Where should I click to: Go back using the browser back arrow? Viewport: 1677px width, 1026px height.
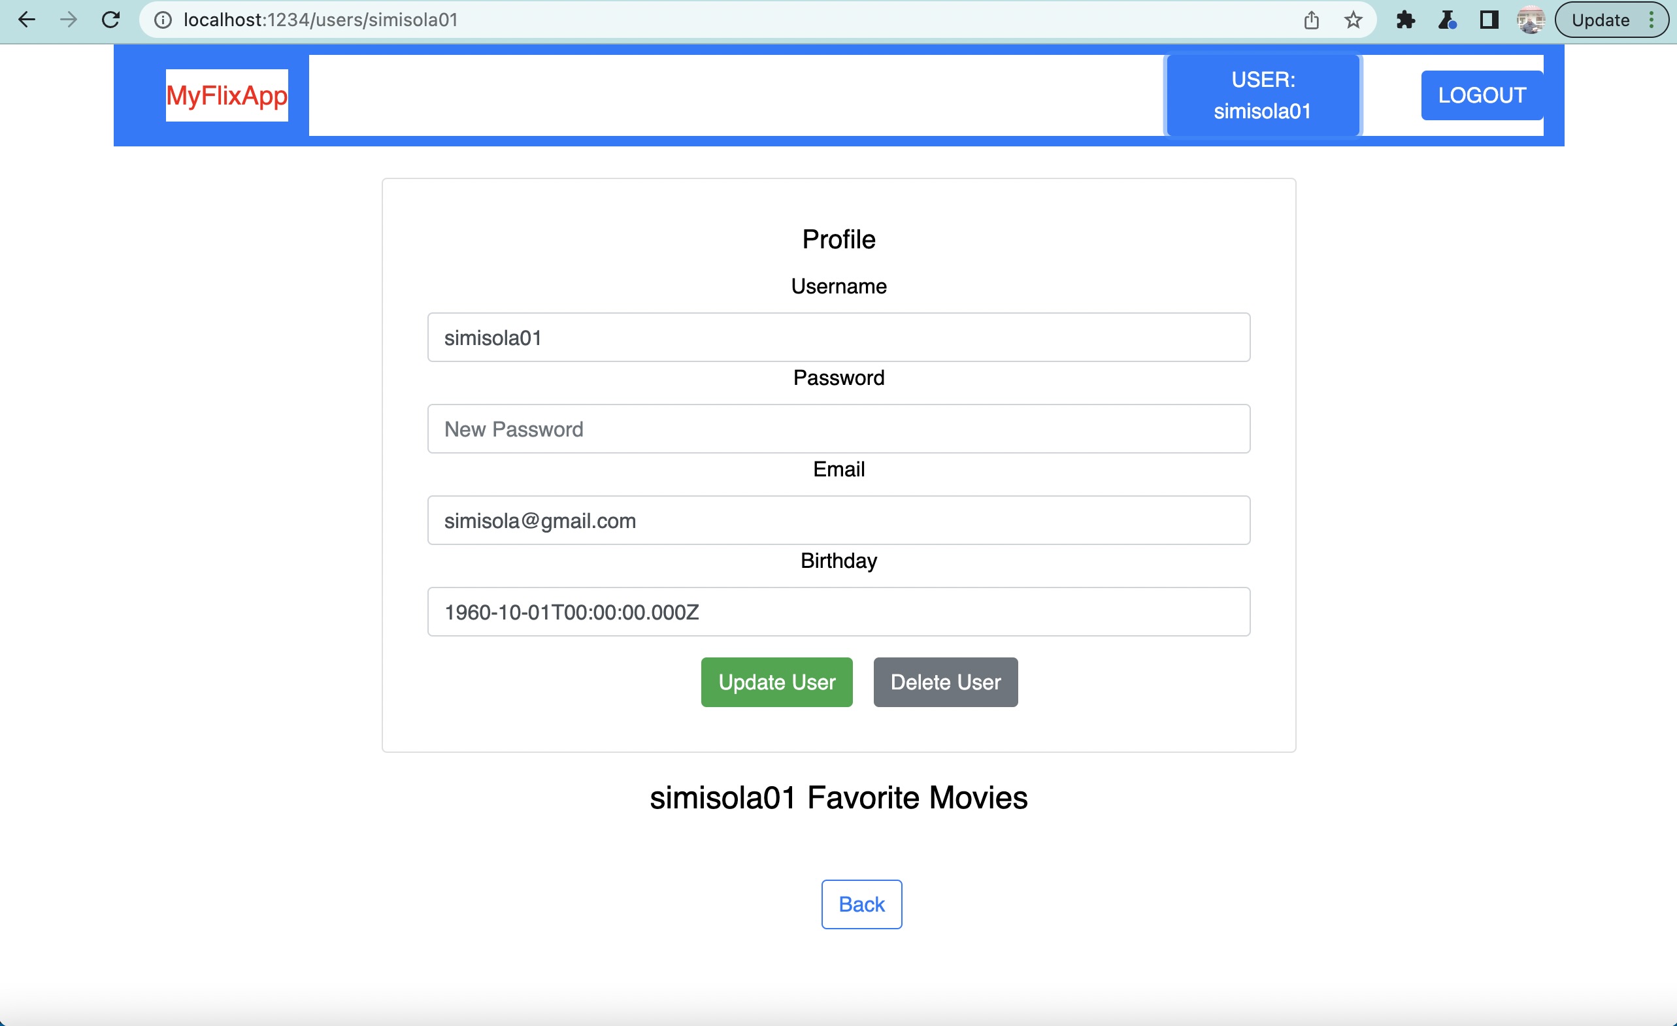(27, 20)
